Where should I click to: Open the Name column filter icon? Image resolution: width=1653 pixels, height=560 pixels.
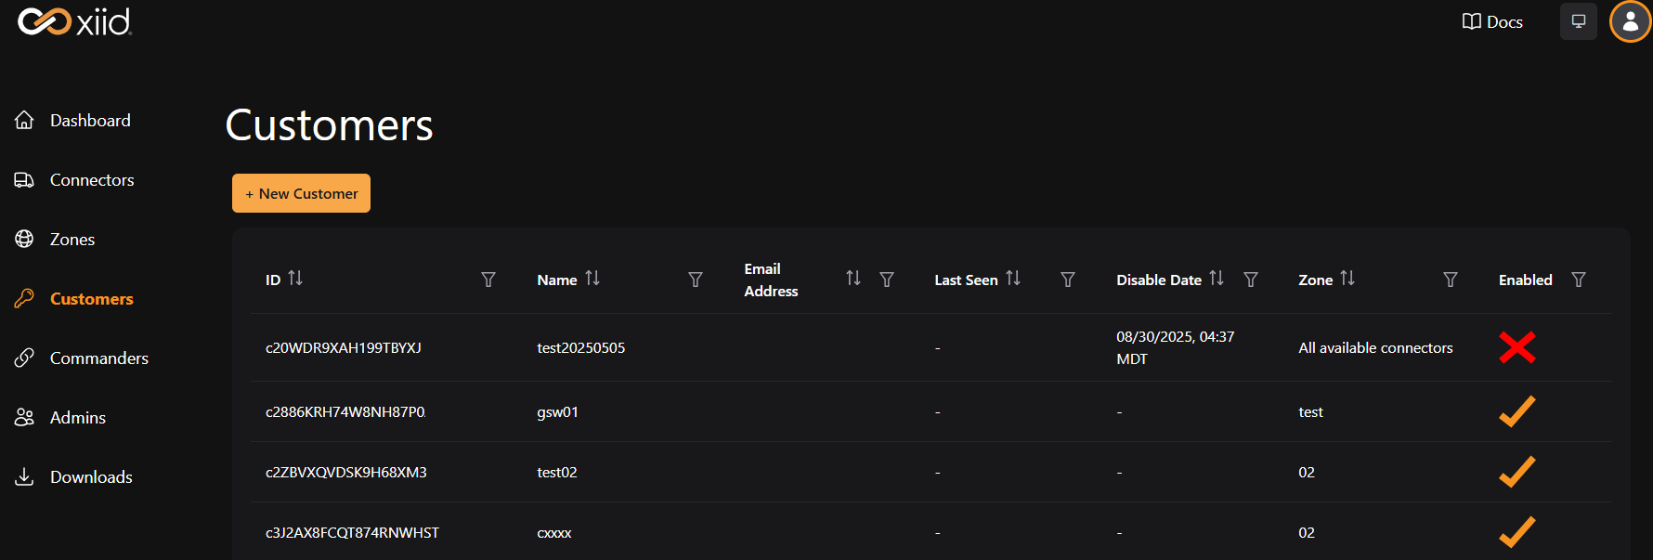[x=696, y=280]
